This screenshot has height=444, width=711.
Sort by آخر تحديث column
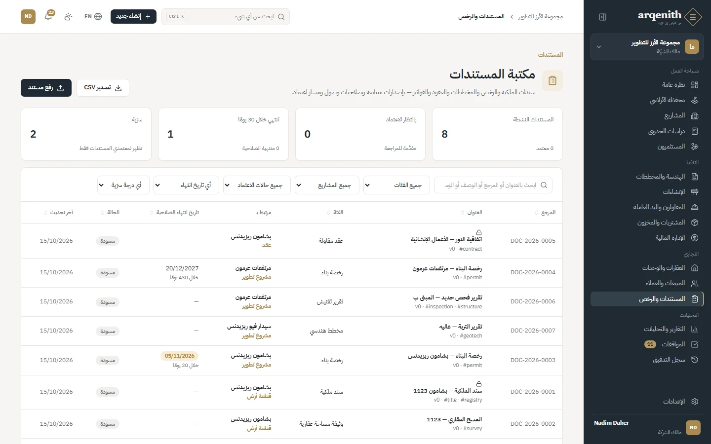pyautogui.click(x=58, y=213)
